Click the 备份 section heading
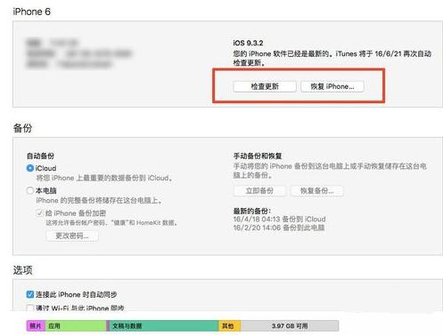The height and width of the screenshot is (336, 443). [x=22, y=128]
